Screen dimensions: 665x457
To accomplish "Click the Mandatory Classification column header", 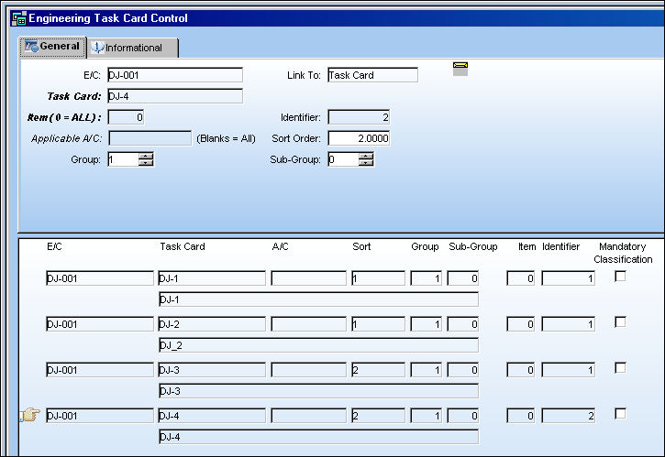I will tap(623, 253).
